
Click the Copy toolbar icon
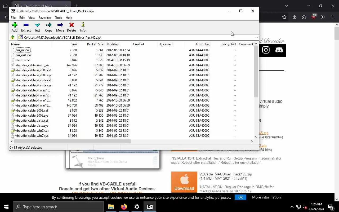point(49,25)
